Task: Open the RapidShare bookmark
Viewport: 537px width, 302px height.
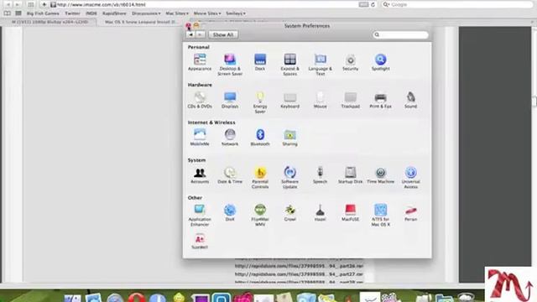Action: pos(114,13)
